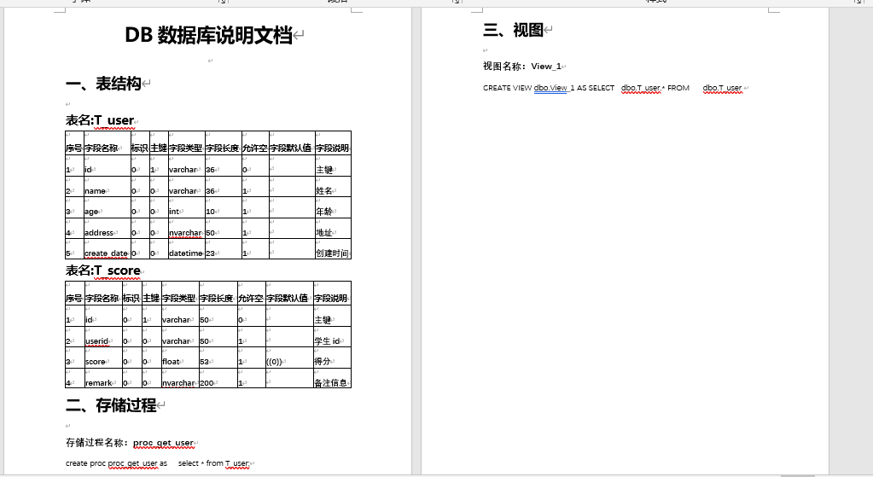The height and width of the screenshot is (477, 873).
Task: Click the 年龄 description cell
Action: [x=333, y=207]
